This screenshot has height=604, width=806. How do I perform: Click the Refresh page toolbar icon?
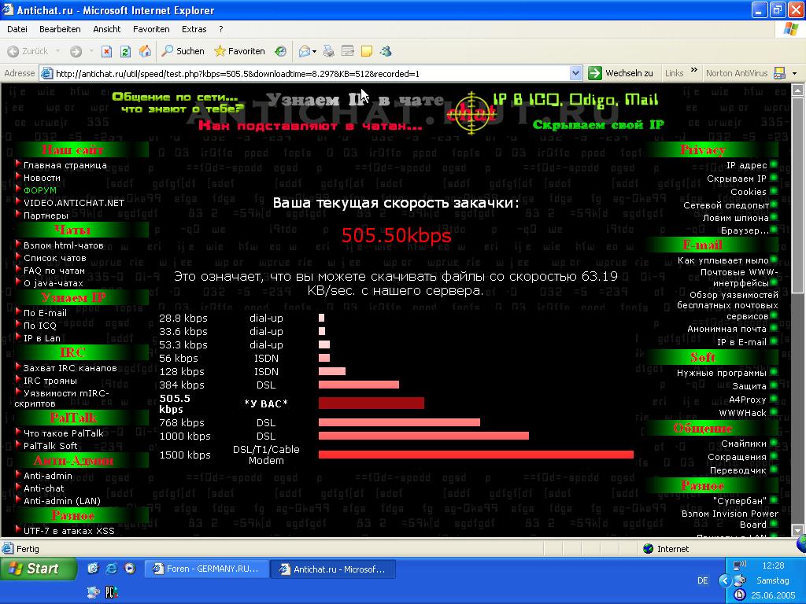[x=125, y=51]
